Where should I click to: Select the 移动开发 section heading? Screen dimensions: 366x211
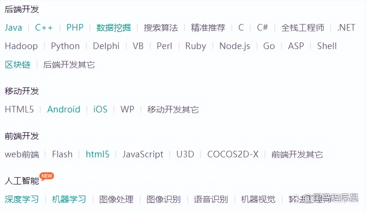pos(21,91)
